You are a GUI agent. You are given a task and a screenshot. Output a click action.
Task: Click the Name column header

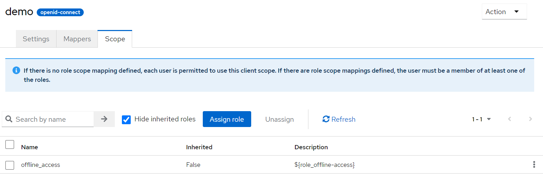[x=30, y=147]
